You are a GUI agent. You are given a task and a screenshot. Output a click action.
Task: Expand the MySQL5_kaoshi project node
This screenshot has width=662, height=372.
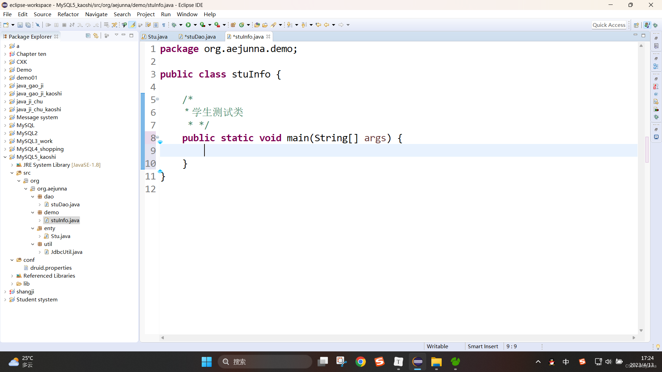4,157
